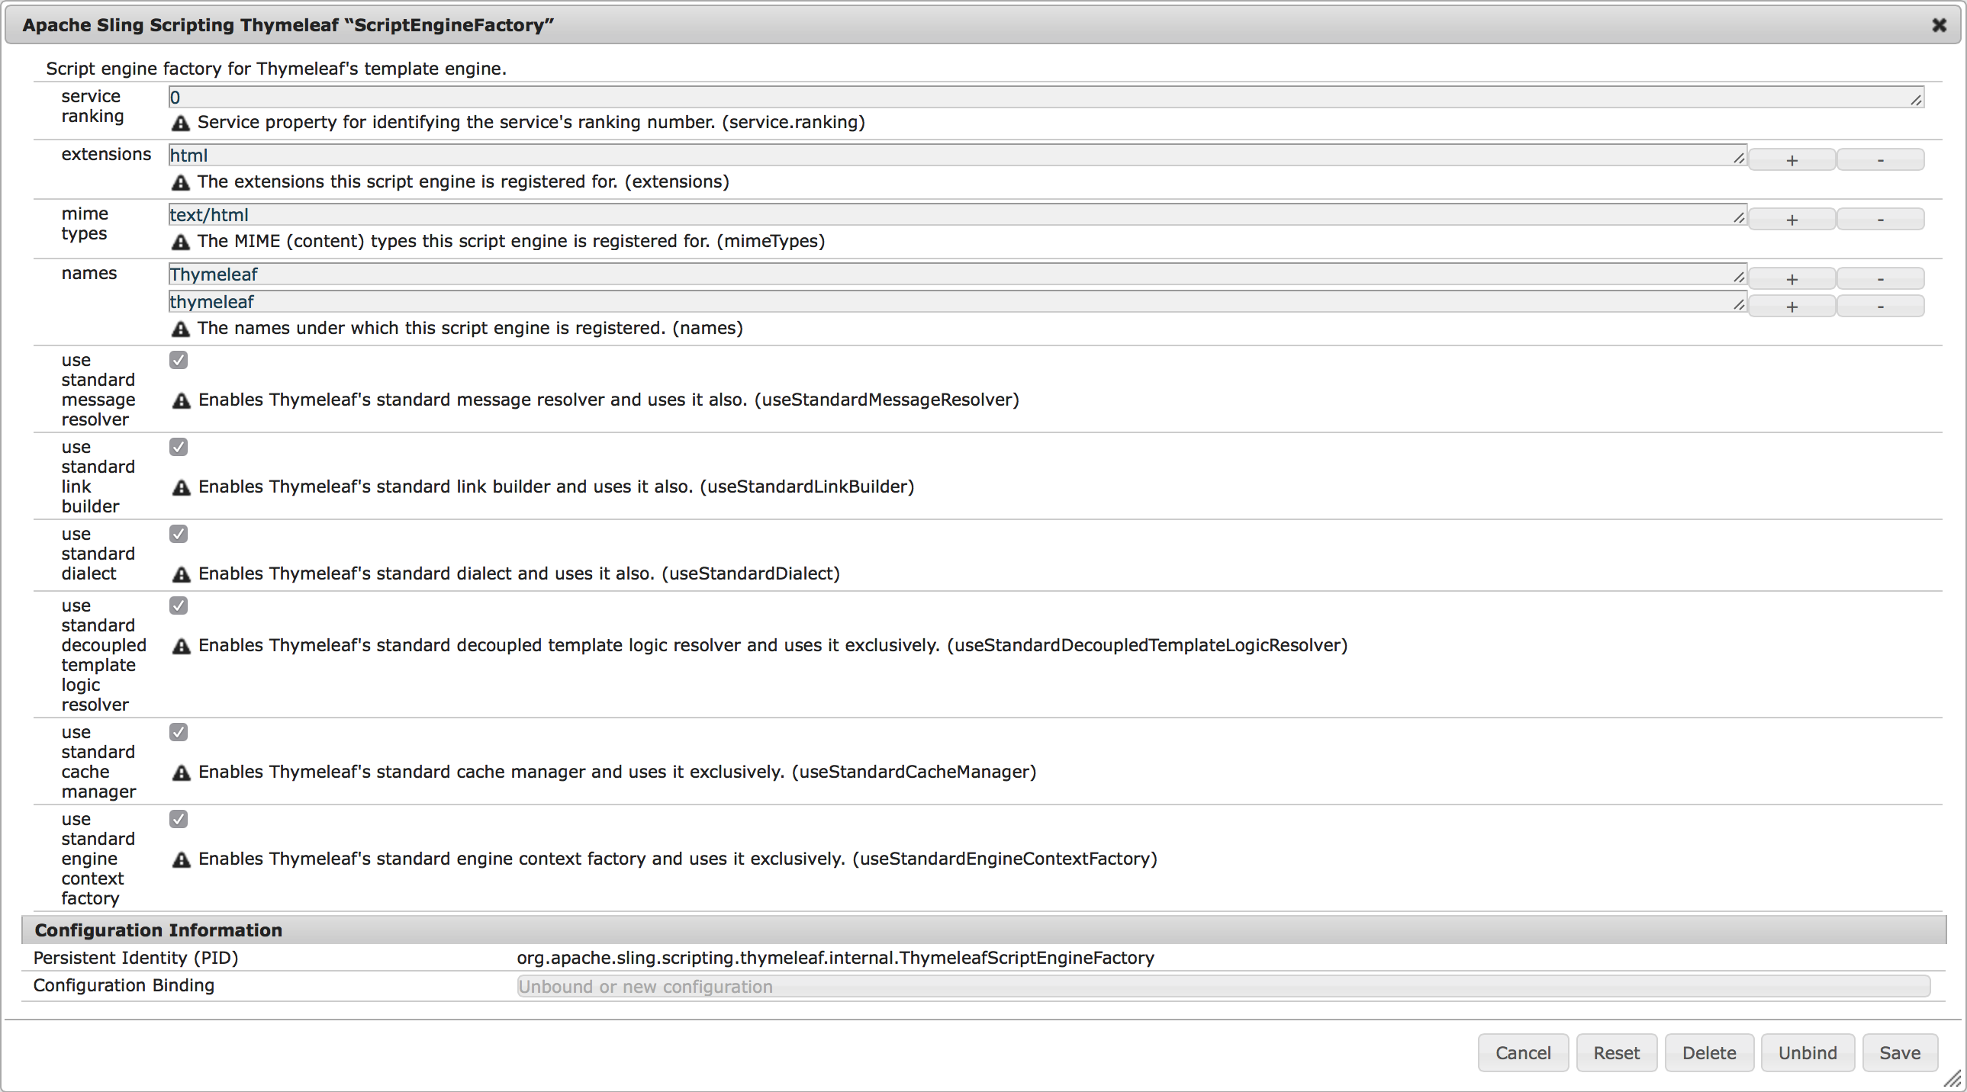The height and width of the screenshot is (1092, 1967).
Task: Toggle the use standard link builder checkbox
Action: point(178,446)
